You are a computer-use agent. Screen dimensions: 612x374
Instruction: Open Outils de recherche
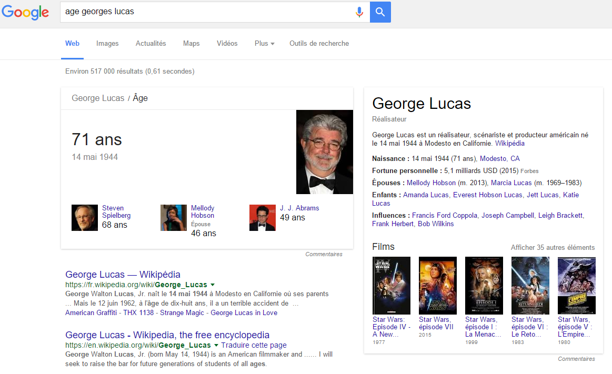[x=319, y=43]
